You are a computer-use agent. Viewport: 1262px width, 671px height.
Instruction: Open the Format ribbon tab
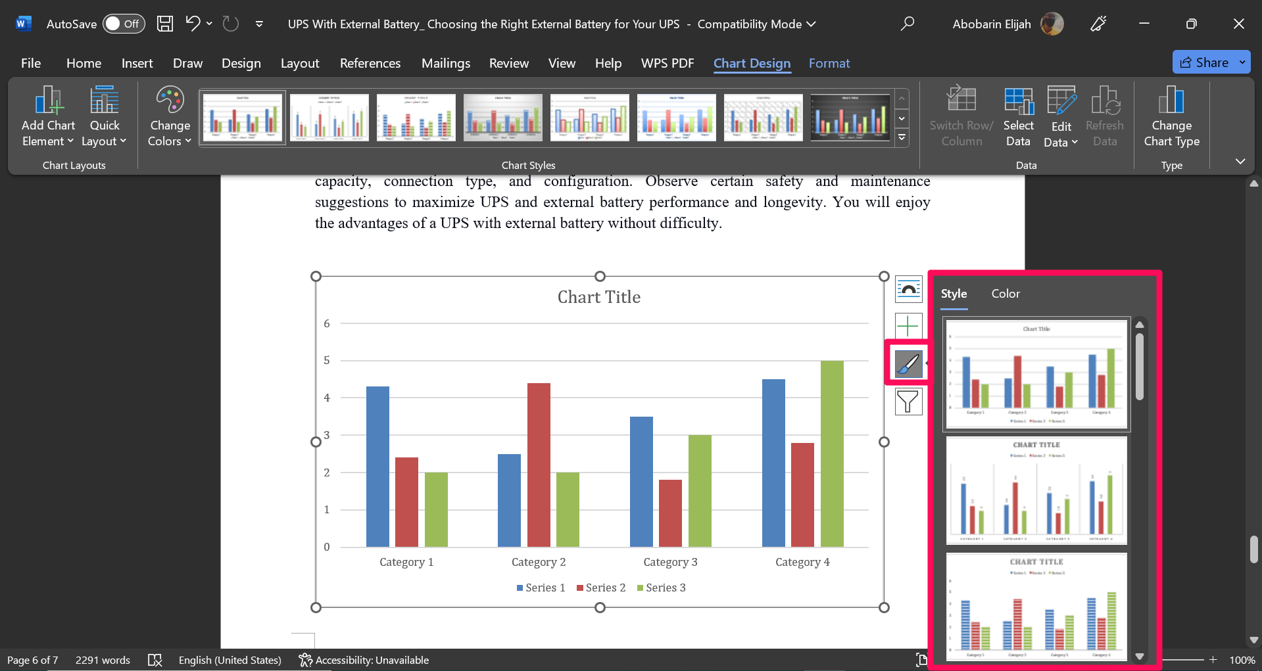[x=829, y=63]
